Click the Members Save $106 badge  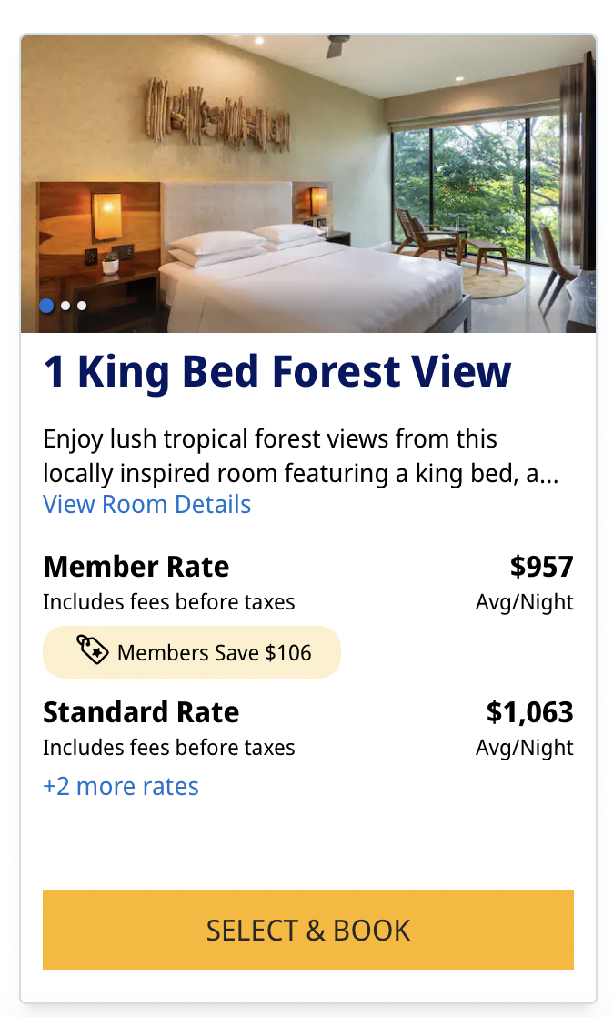tap(192, 652)
